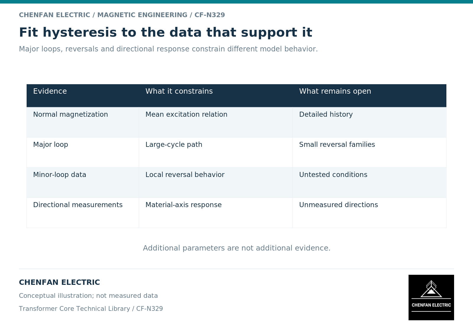This screenshot has height=325, width=473.
Task: Select the 'Additional parameters' caption below the table
Action: click(x=237, y=248)
